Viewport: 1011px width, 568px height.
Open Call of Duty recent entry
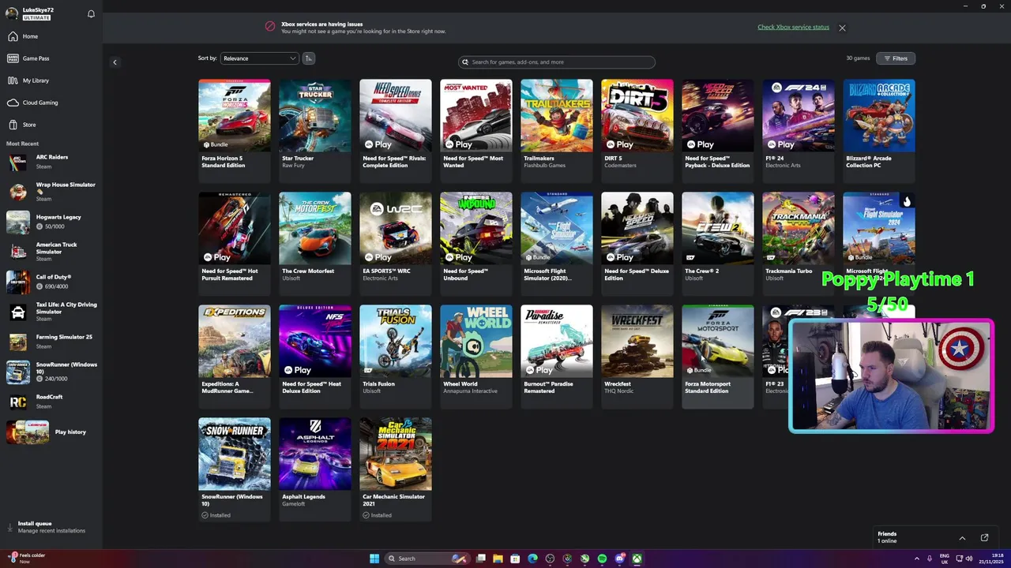pos(51,282)
